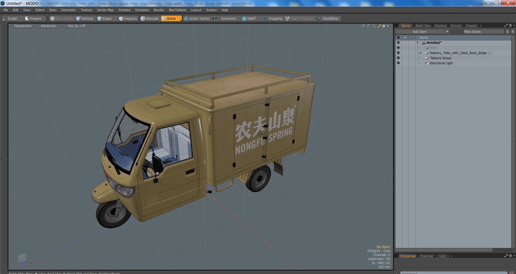Click the viewport pan/move icon
The width and height of the screenshot is (516, 274).
(363, 26)
